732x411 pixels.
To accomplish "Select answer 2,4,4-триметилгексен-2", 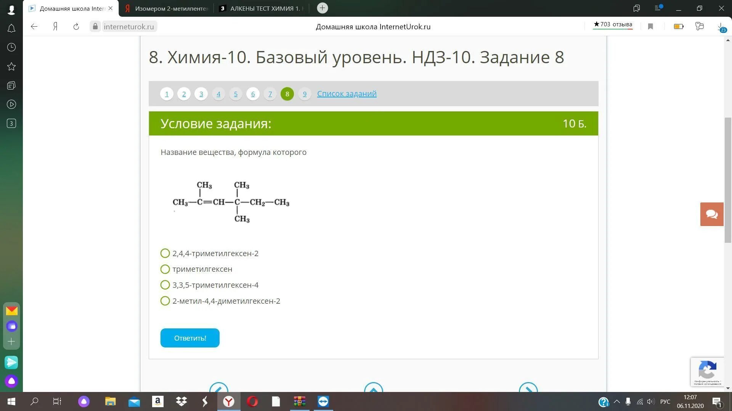I will (x=165, y=253).
